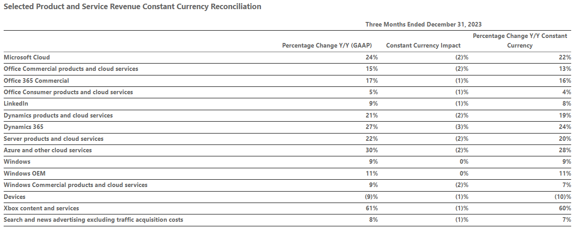Select 'Server products and cloud services' row label
This screenshot has width=584, height=230.
tap(54, 139)
